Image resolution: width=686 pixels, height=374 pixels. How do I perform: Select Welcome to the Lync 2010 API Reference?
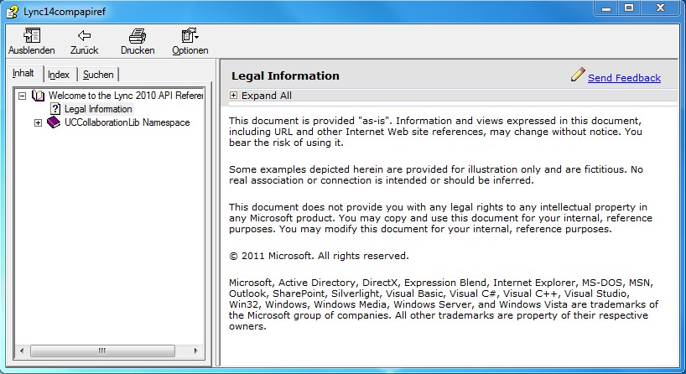click(x=126, y=96)
